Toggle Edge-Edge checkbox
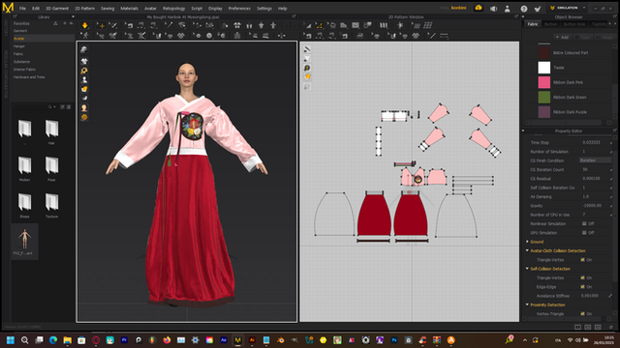This screenshot has height=348, width=620. [x=582, y=287]
